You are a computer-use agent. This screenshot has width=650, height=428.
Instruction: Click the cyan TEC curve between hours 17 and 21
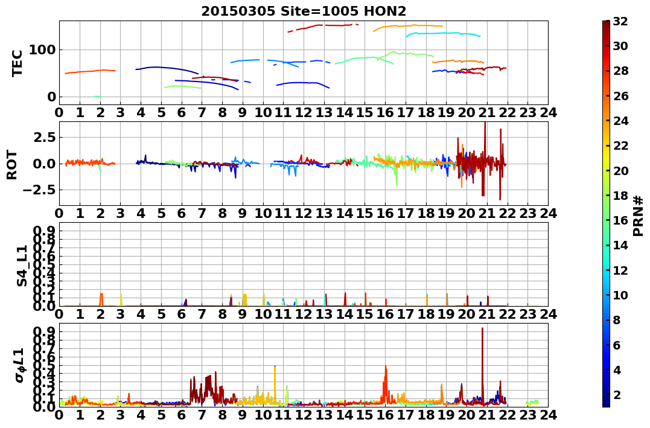(444, 33)
